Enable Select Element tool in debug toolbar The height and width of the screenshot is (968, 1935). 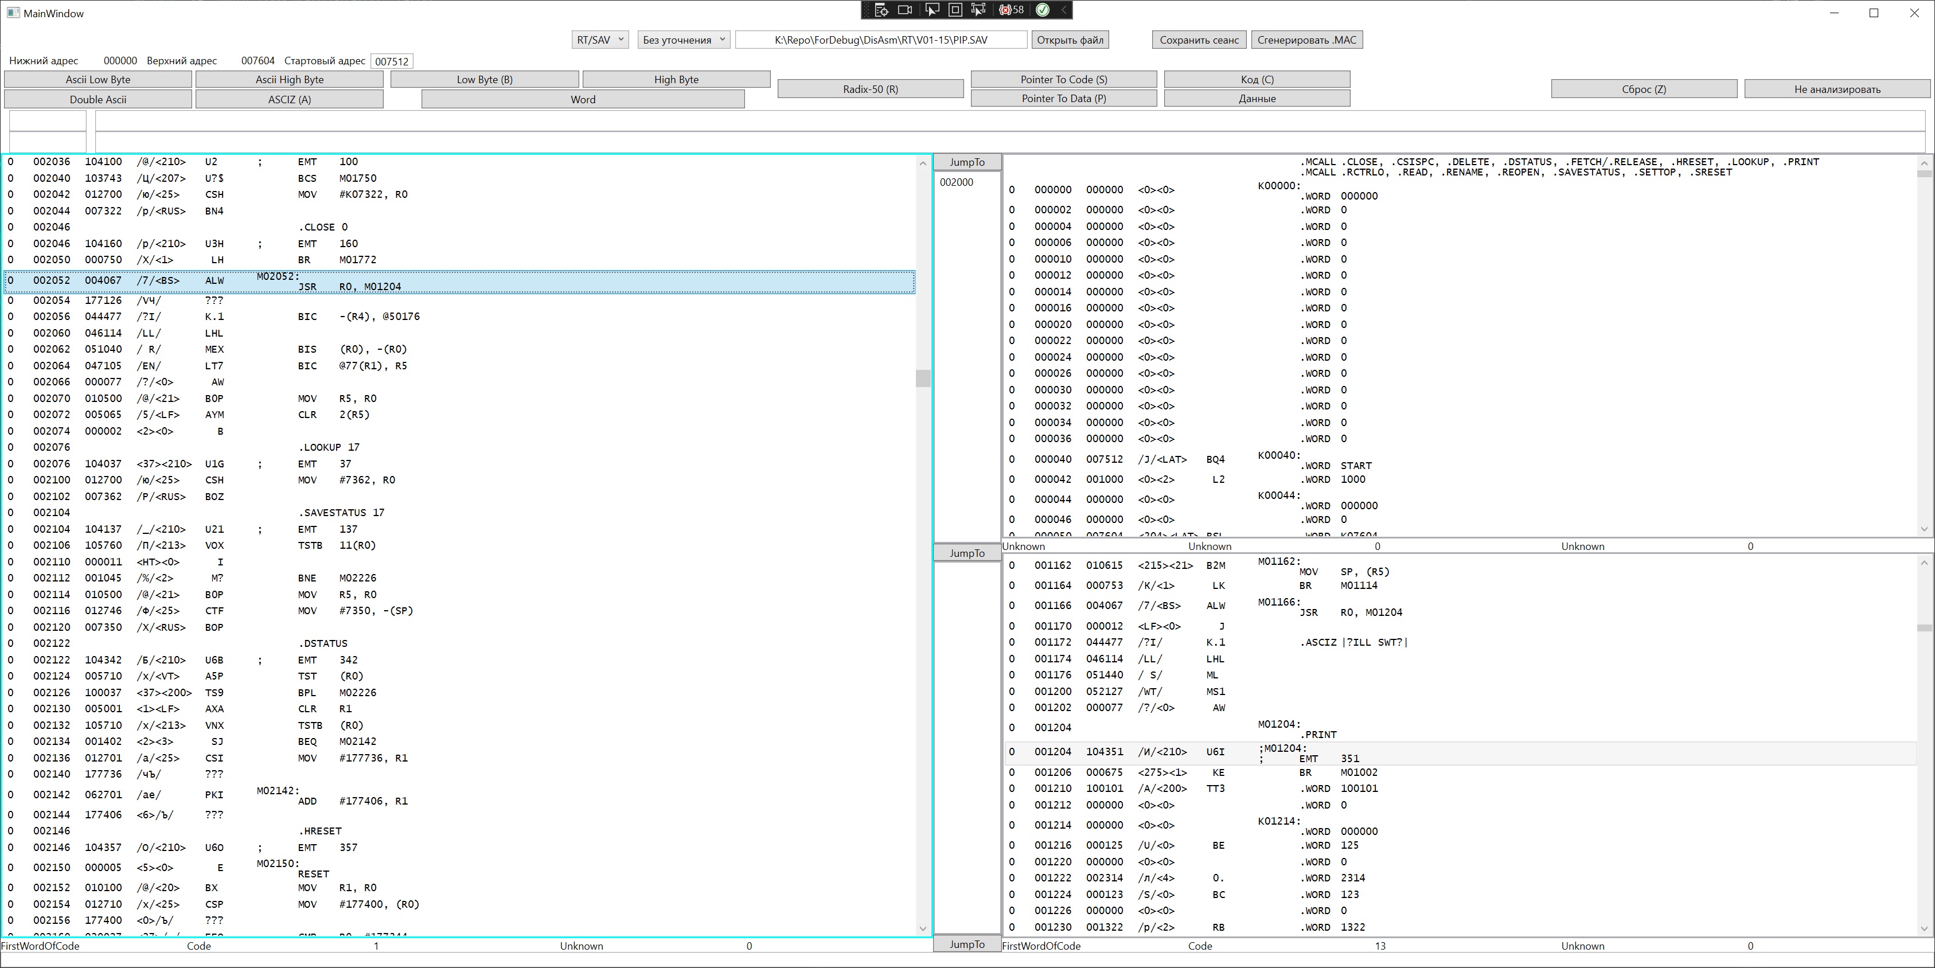tap(931, 10)
